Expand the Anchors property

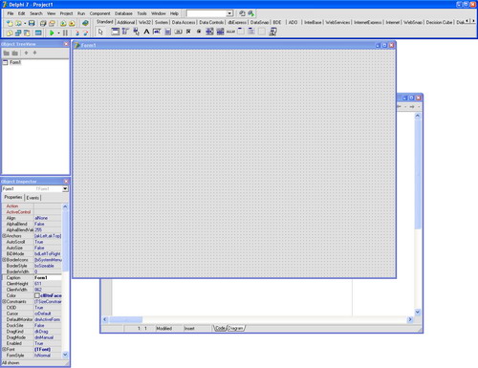coord(4,236)
